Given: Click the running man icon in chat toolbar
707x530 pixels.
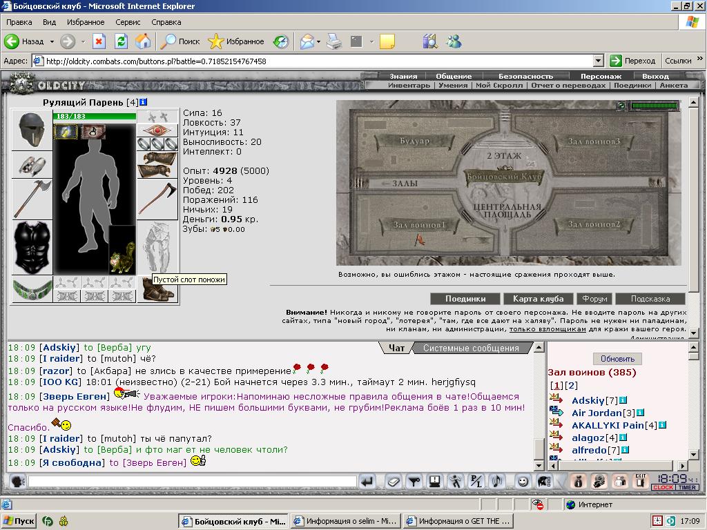Looking at the screenshot, I should [456, 482].
